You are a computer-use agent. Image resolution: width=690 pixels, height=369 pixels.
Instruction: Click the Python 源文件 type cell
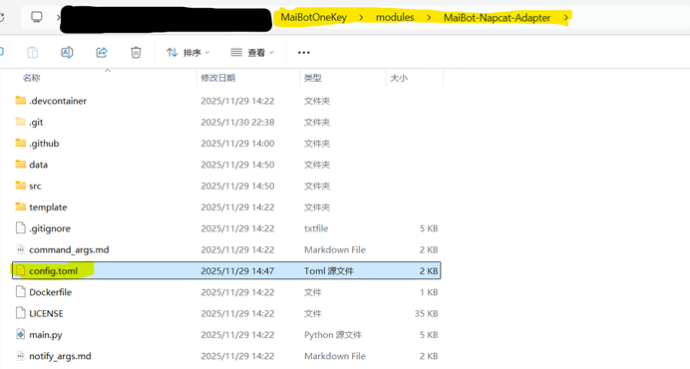(333, 335)
